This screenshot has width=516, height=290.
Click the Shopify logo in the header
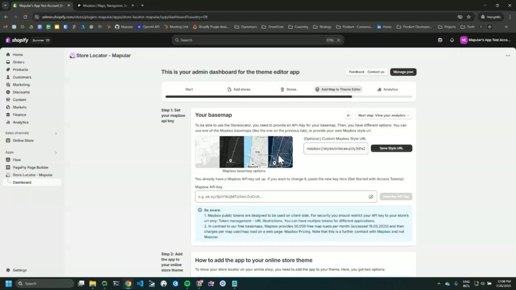pos(17,40)
